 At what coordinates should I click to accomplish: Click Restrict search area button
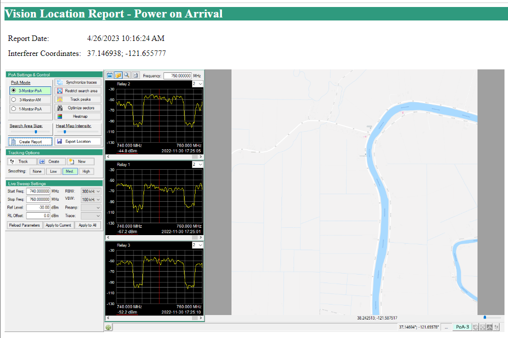77,91
